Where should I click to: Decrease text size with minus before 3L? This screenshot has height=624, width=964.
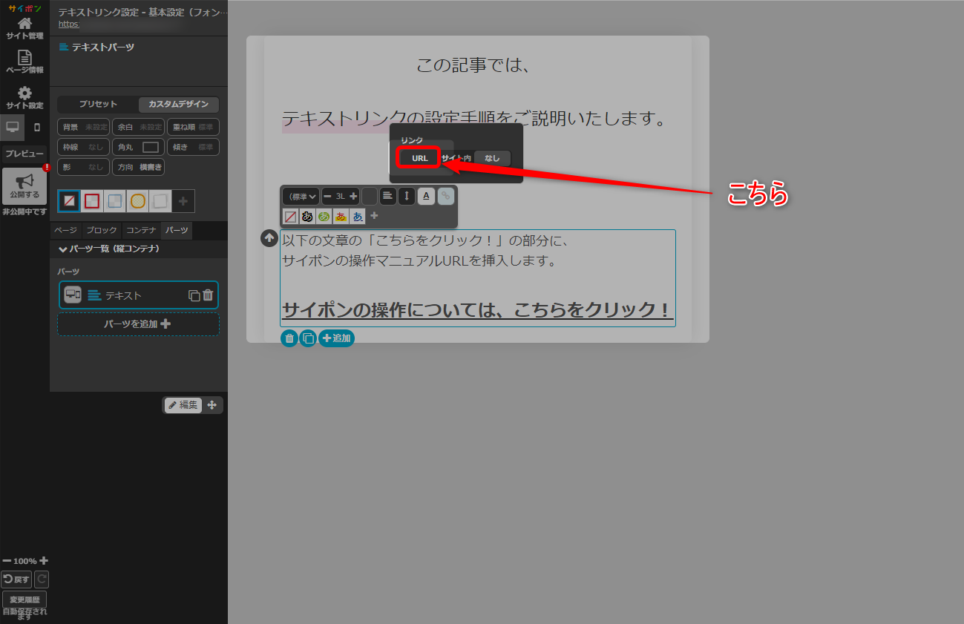[327, 197]
